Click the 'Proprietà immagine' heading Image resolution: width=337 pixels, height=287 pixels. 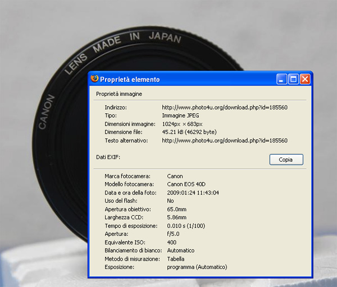click(x=119, y=94)
